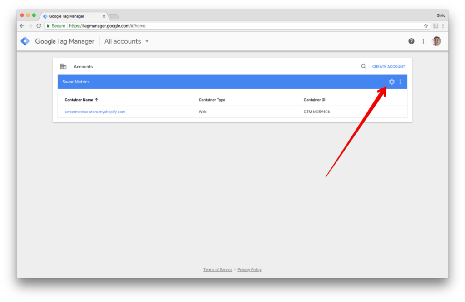
Task: Open Privacy Policy link
Action: [249, 270]
